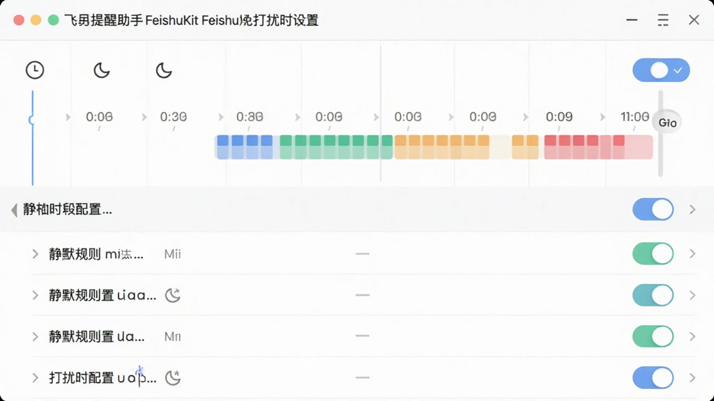The image size is (714, 401).
Task: Toggle the switch in the 静默规则置 uiaa row
Action: click(653, 295)
